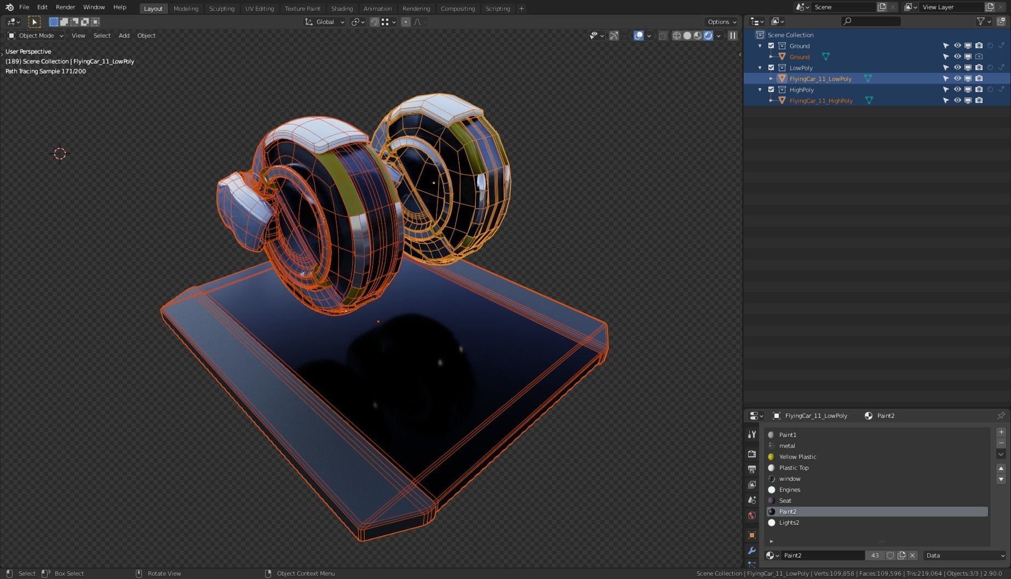Open the viewport Options dropdown
1011x579 pixels.
click(722, 22)
